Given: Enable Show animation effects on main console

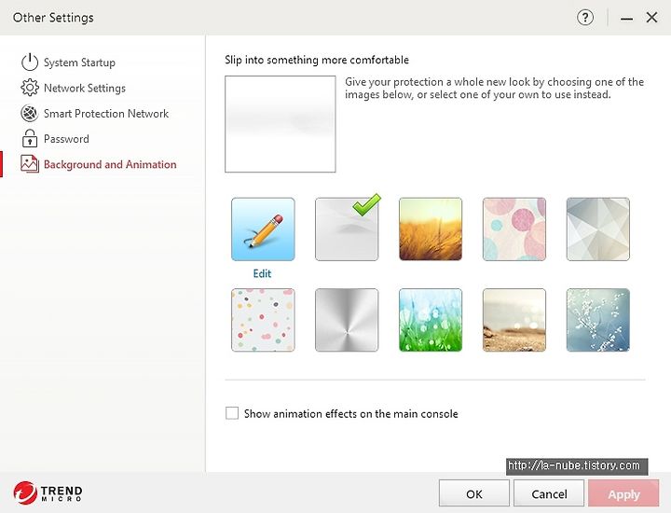Looking at the screenshot, I should tap(232, 413).
